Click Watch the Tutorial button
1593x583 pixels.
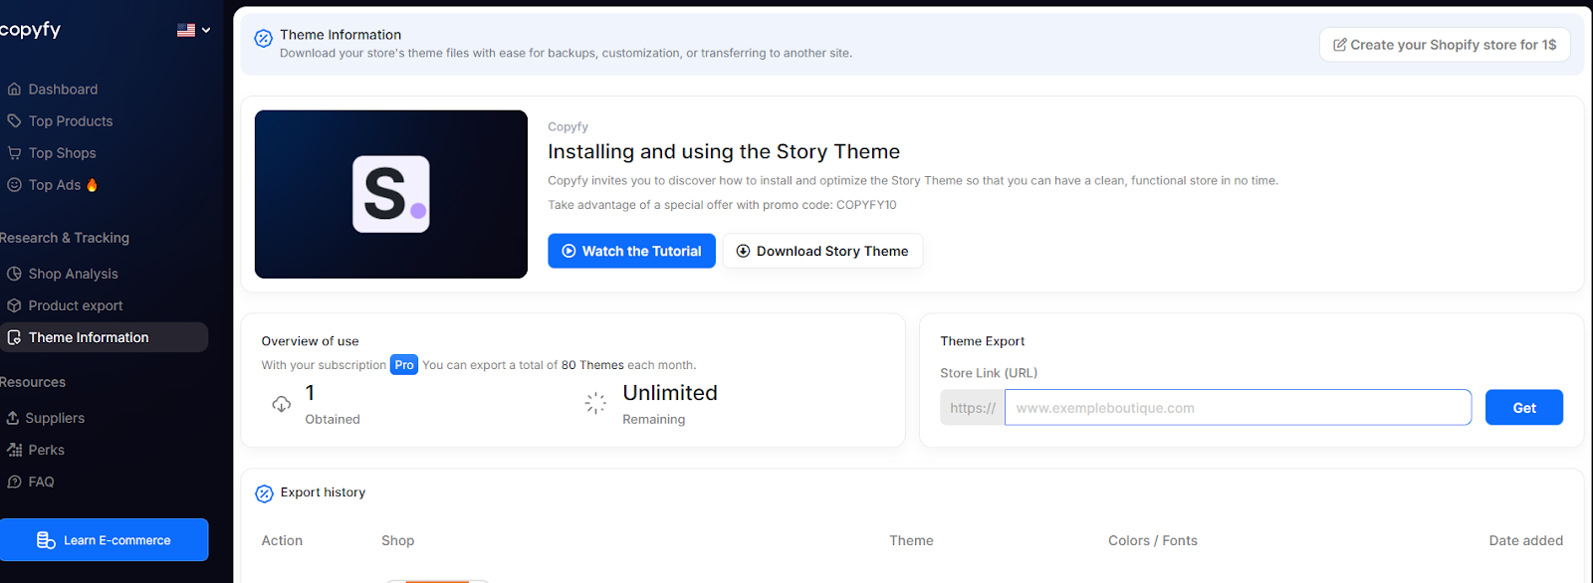(x=631, y=251)
